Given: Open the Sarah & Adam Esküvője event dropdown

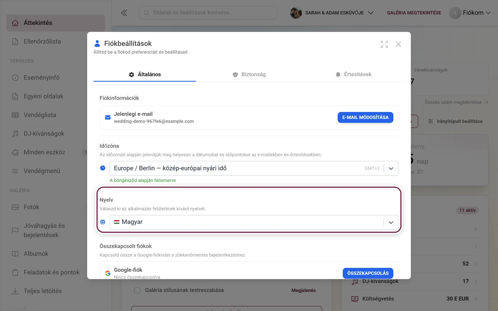Looking at the screenshot, I should (332, 13).
